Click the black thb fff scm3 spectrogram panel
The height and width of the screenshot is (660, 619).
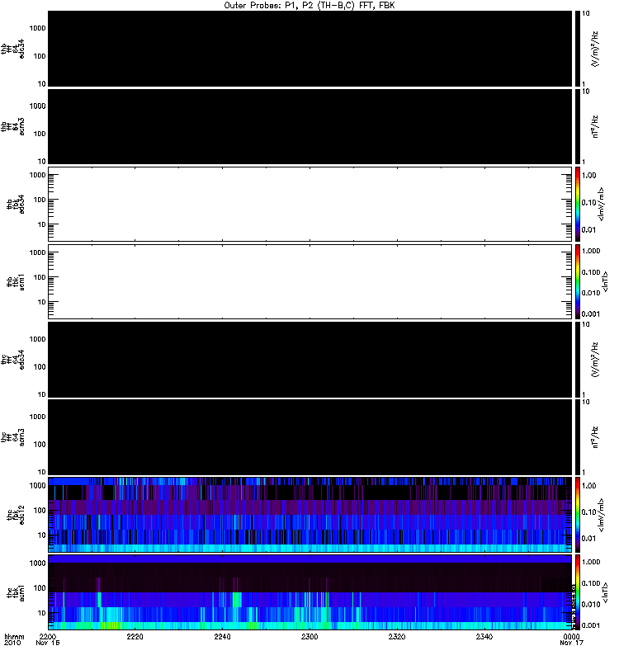310,127
